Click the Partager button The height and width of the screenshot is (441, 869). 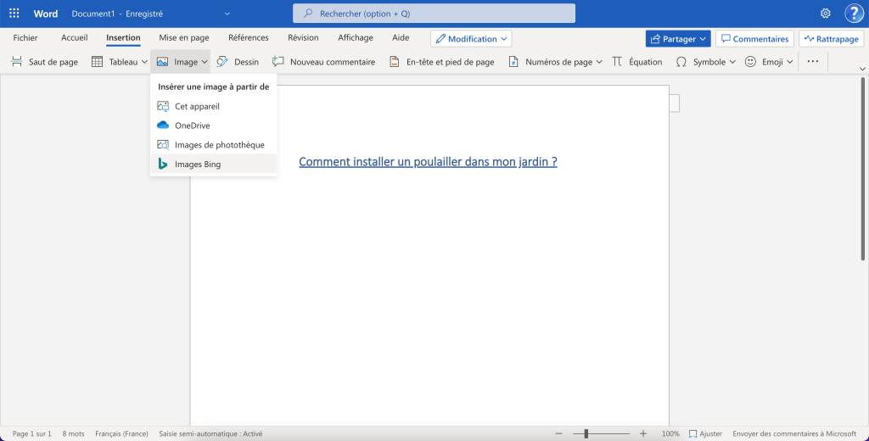tap(677, 39)
